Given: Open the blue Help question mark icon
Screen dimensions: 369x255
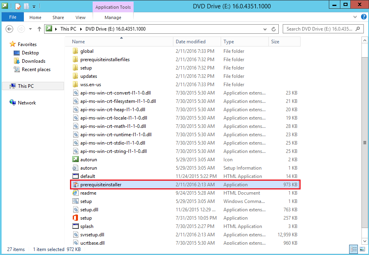Looking at the screenshot, I should tap(363, 17).
